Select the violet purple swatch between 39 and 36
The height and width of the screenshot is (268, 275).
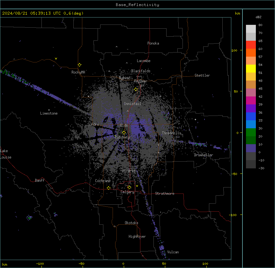[x=251, y=108]
